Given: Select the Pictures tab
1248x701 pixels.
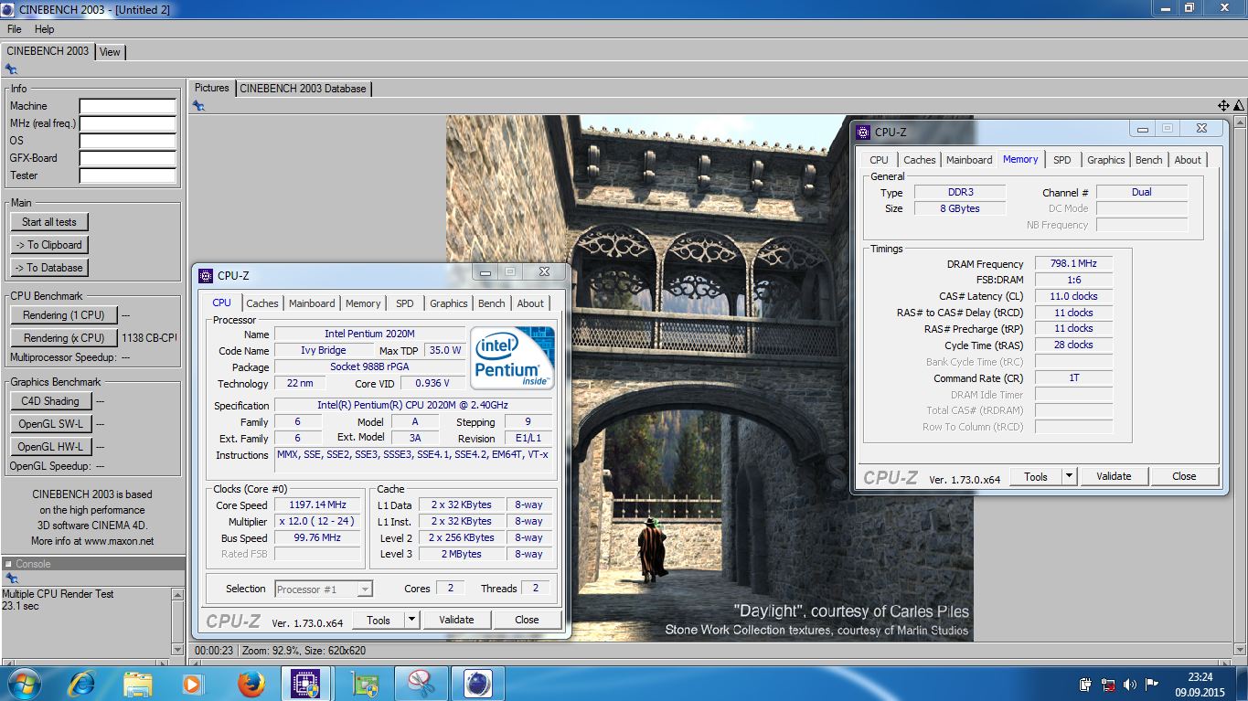Looking at the screenshot, I should (x=212, y=88).
